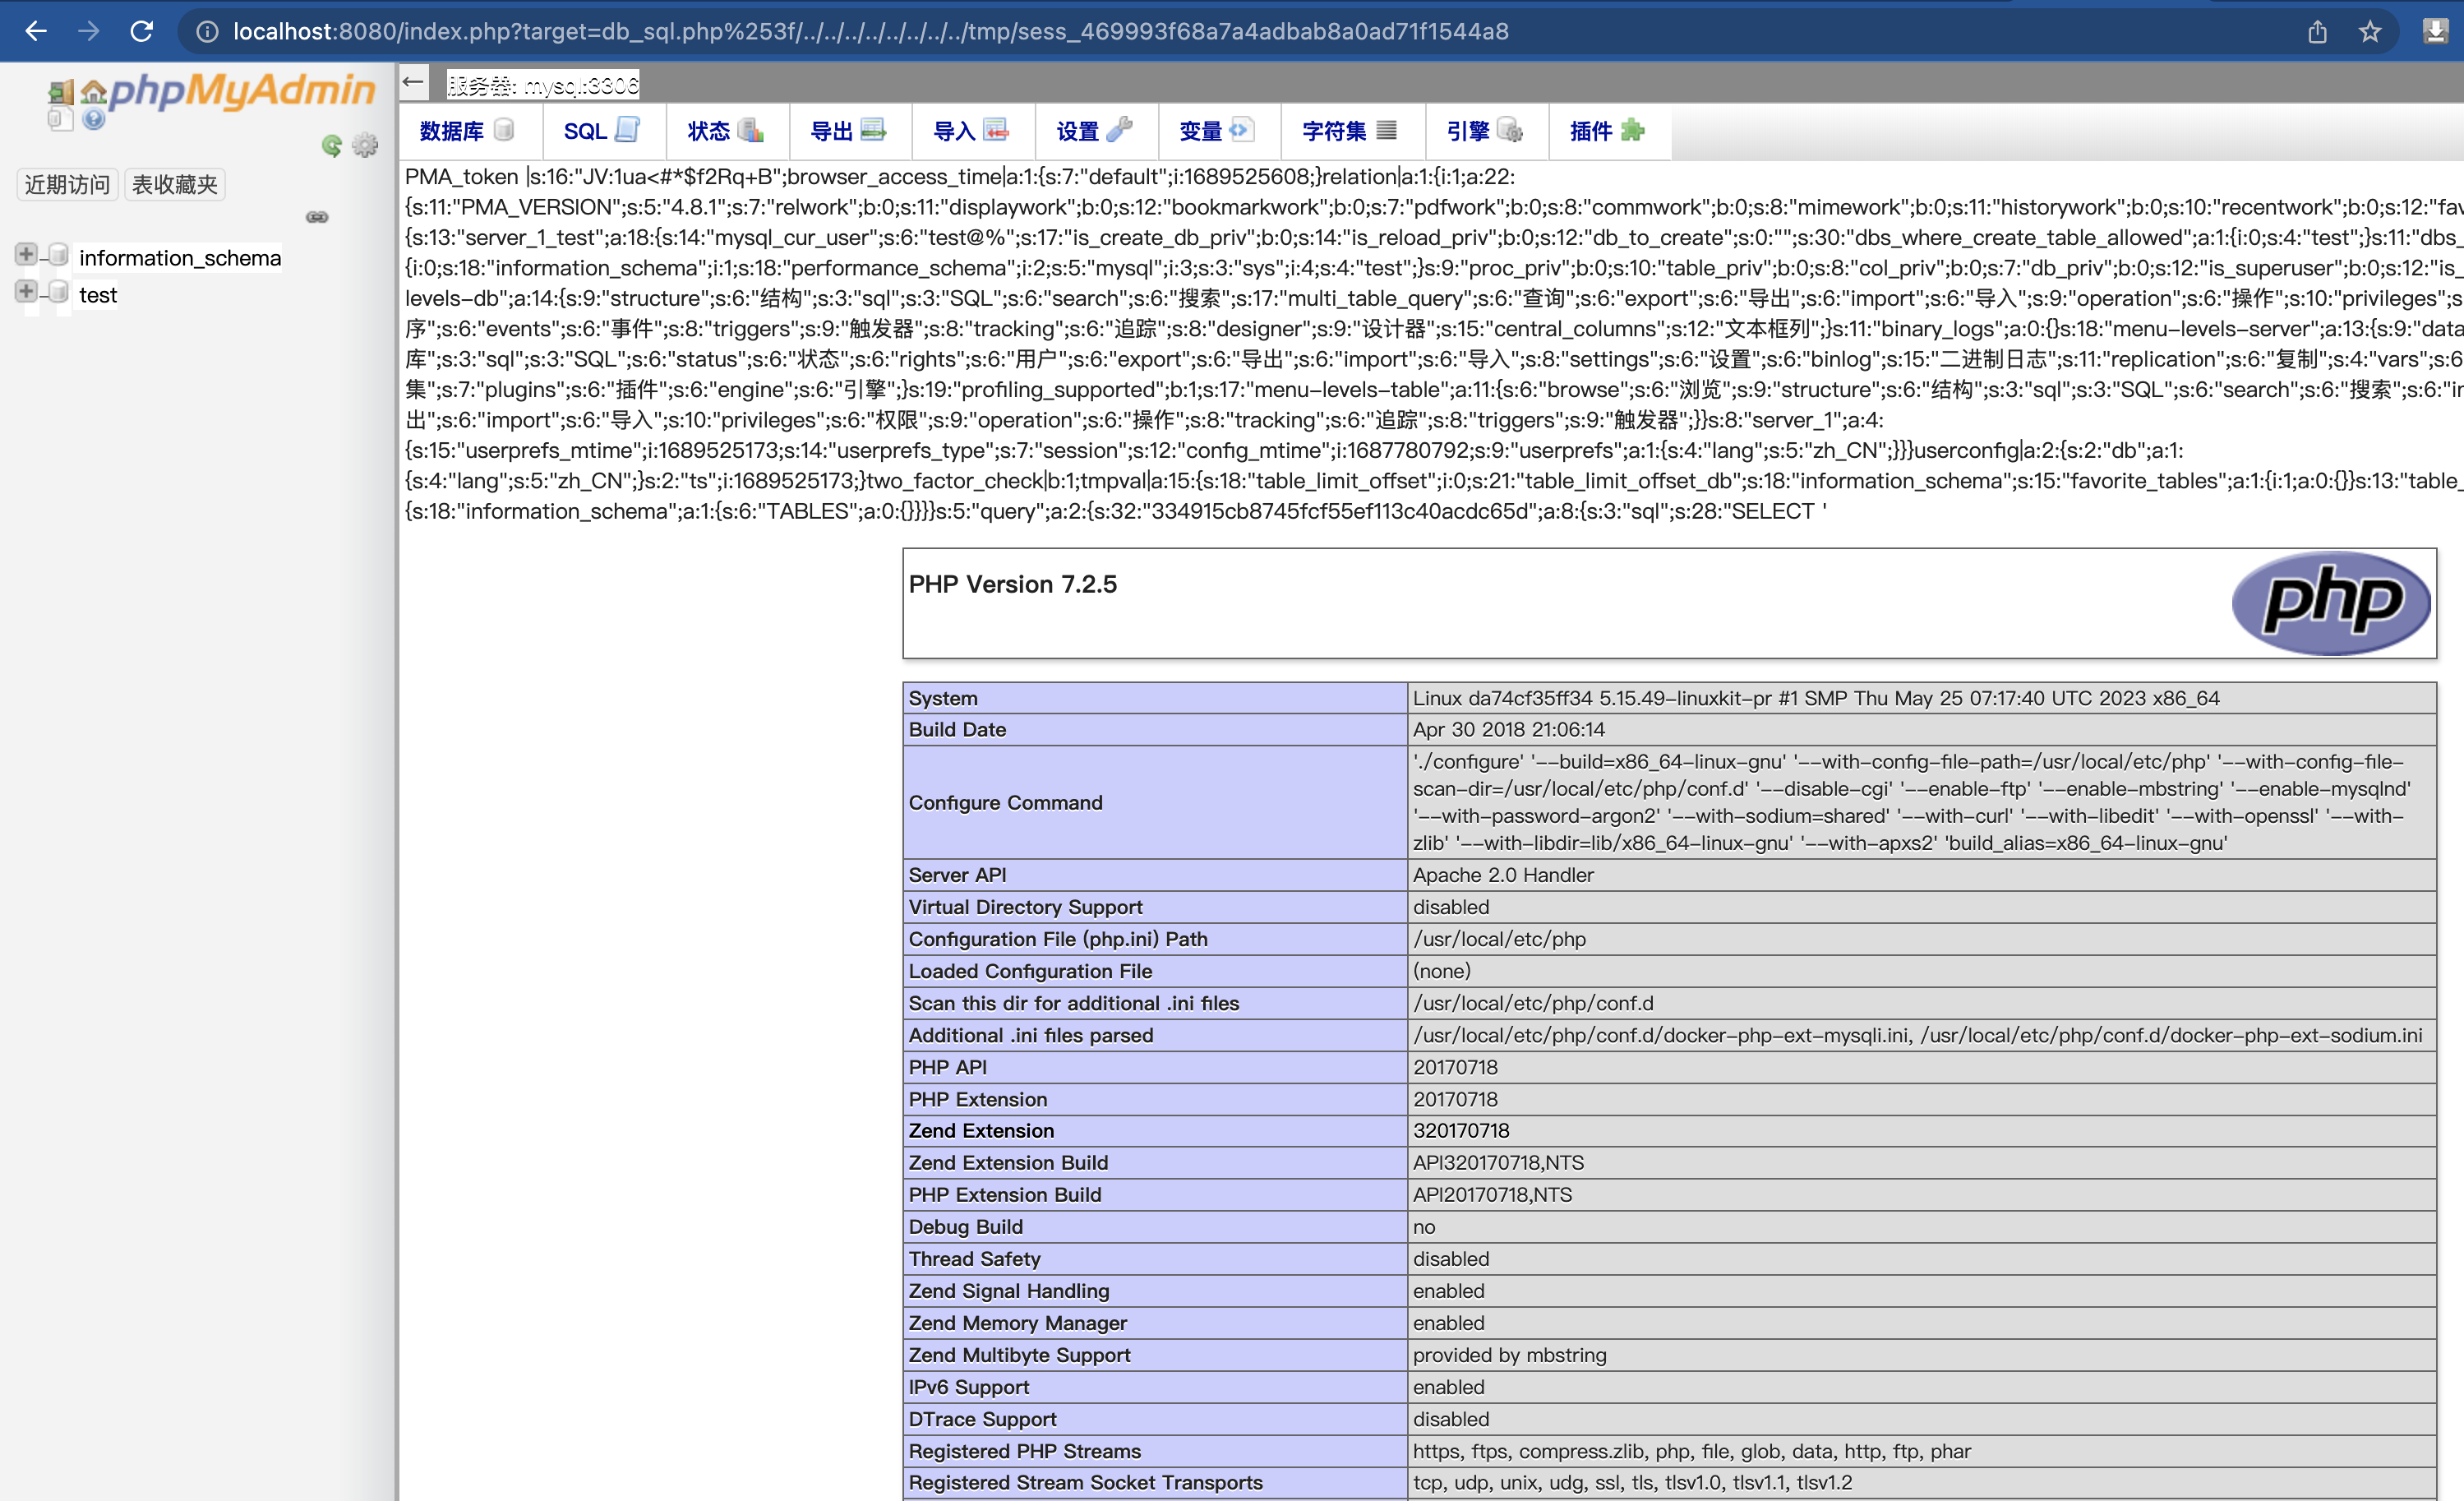Click the 表收藏夹 favorites button
Image resolution: width=2464 pixels, height=1501 pixels.
pyautogui.click(x=175, y=185)
